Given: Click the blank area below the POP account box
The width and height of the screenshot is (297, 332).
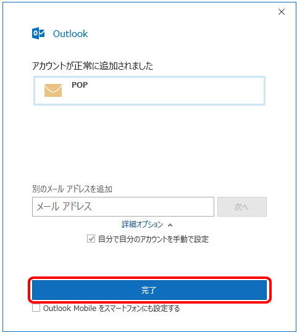Looking at the screenshot, I should [149, 144].
